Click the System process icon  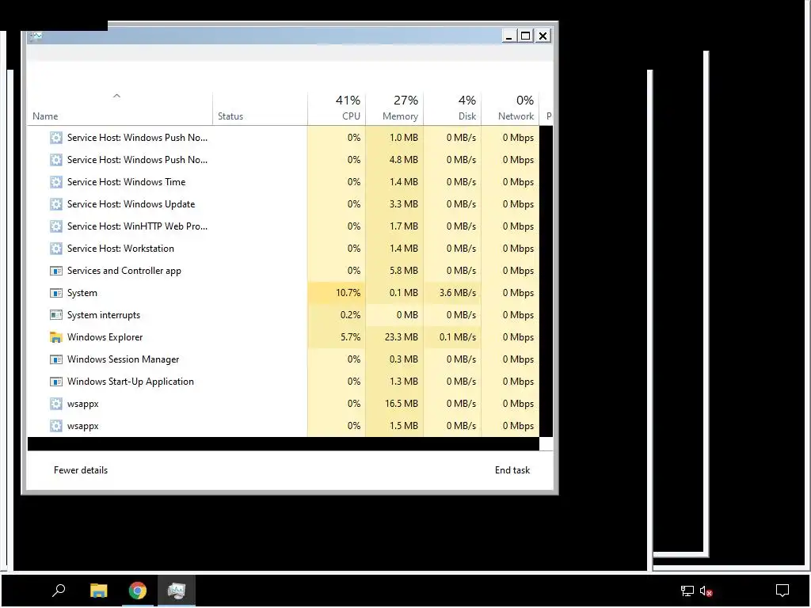(x=56, y=293)
